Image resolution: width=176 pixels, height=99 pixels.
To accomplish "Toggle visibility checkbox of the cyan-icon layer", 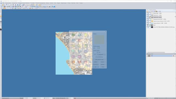I will tap(148, 23).
